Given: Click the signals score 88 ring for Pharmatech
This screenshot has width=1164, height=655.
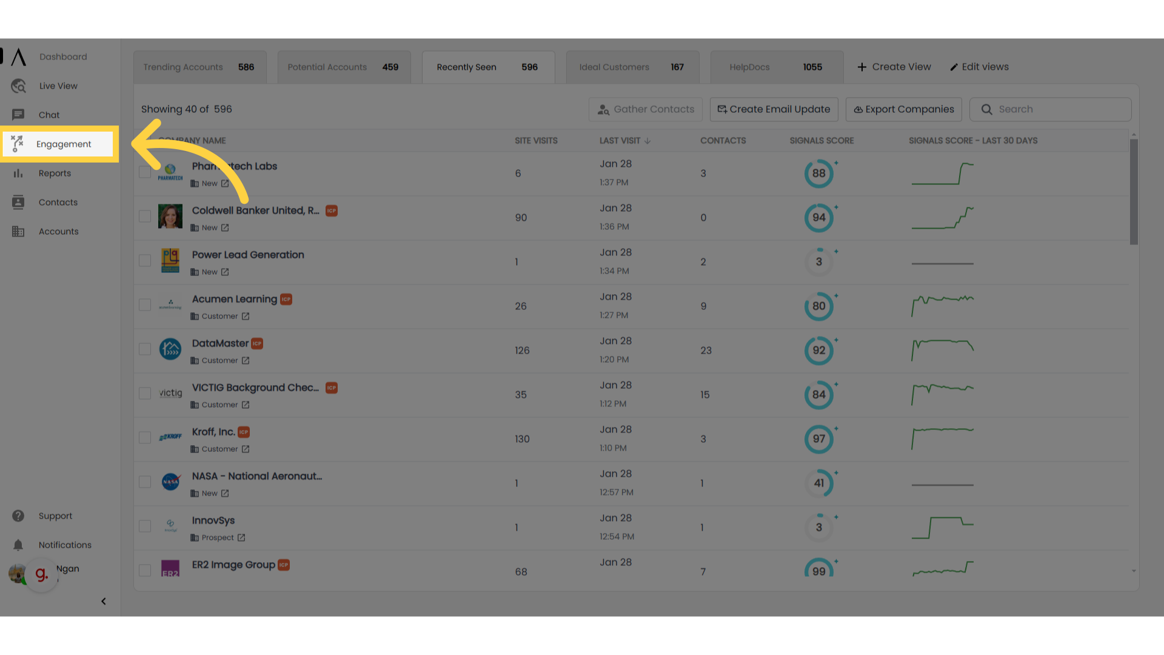Looking at the screenshot, I should click(819, 173).
